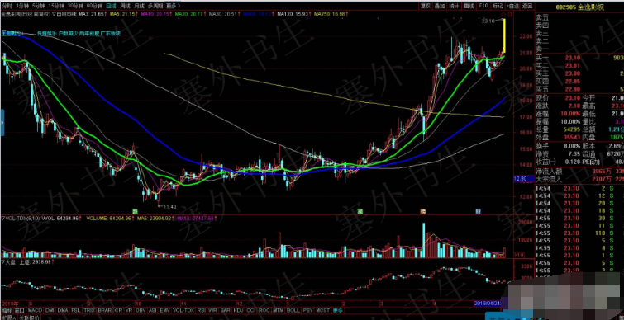Viewport: 624px width, 320px height.
Task: Select the SAR indicator tab
Action: (226, 310)
